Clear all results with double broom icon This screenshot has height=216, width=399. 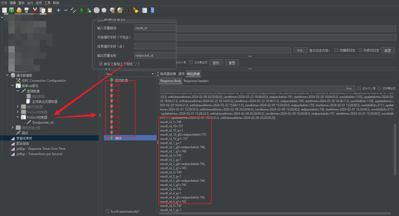point(120,10)
